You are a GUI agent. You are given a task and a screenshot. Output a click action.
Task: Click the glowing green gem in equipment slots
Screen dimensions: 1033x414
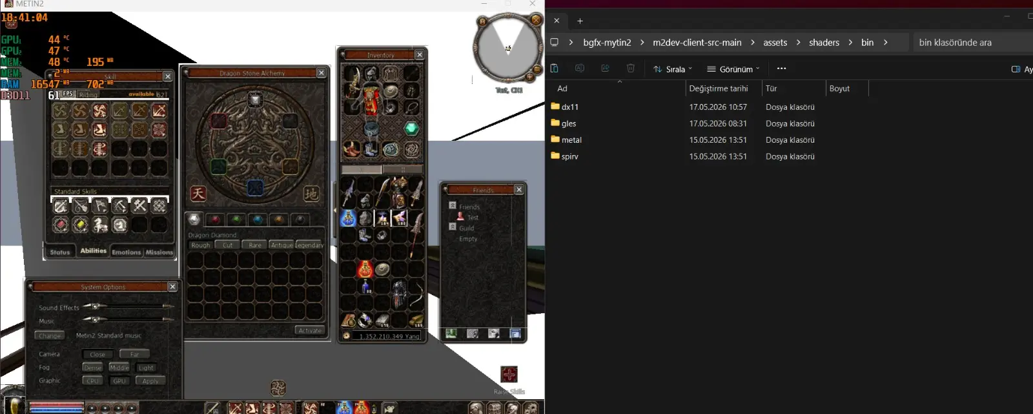[411, 129]
